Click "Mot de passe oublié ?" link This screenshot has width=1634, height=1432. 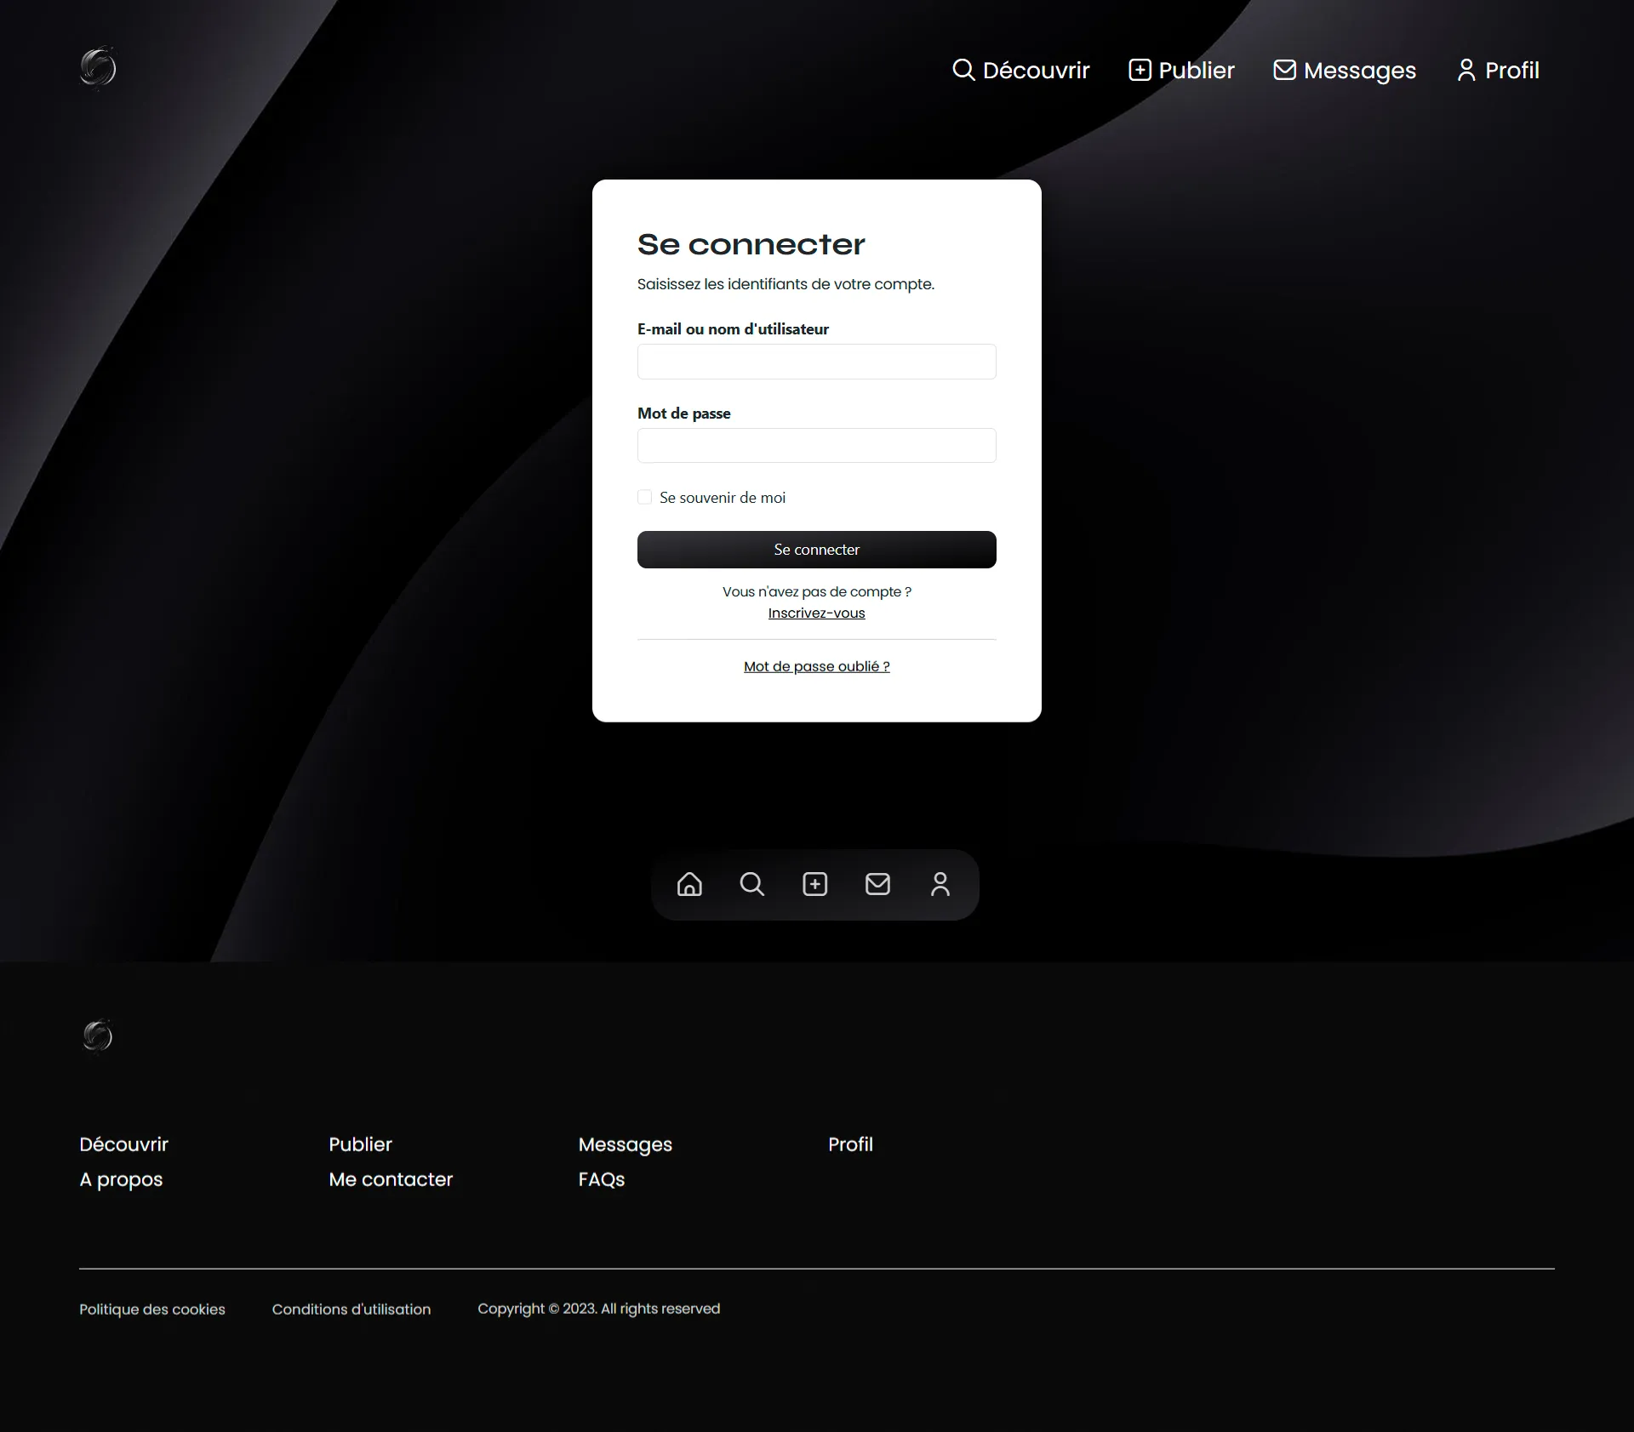pyautogui.click(x=816, y=666)
